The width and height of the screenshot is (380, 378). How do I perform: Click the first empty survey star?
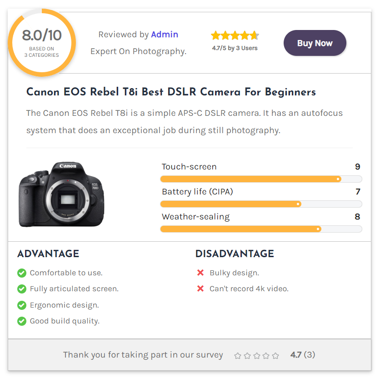pyautogui.click(x=238, y=356)
